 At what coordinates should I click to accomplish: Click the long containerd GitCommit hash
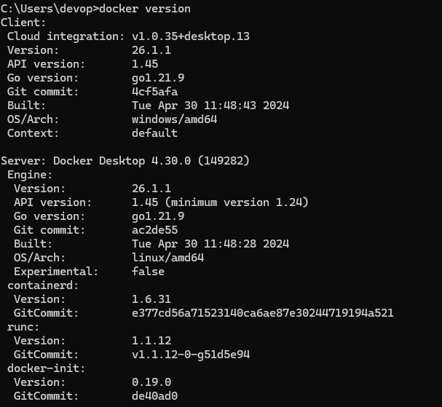263,313
